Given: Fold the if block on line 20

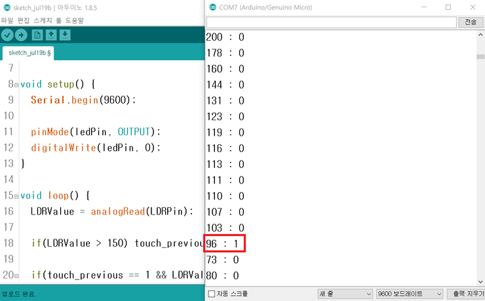Looking at the screenshot, I should (16, 275).
